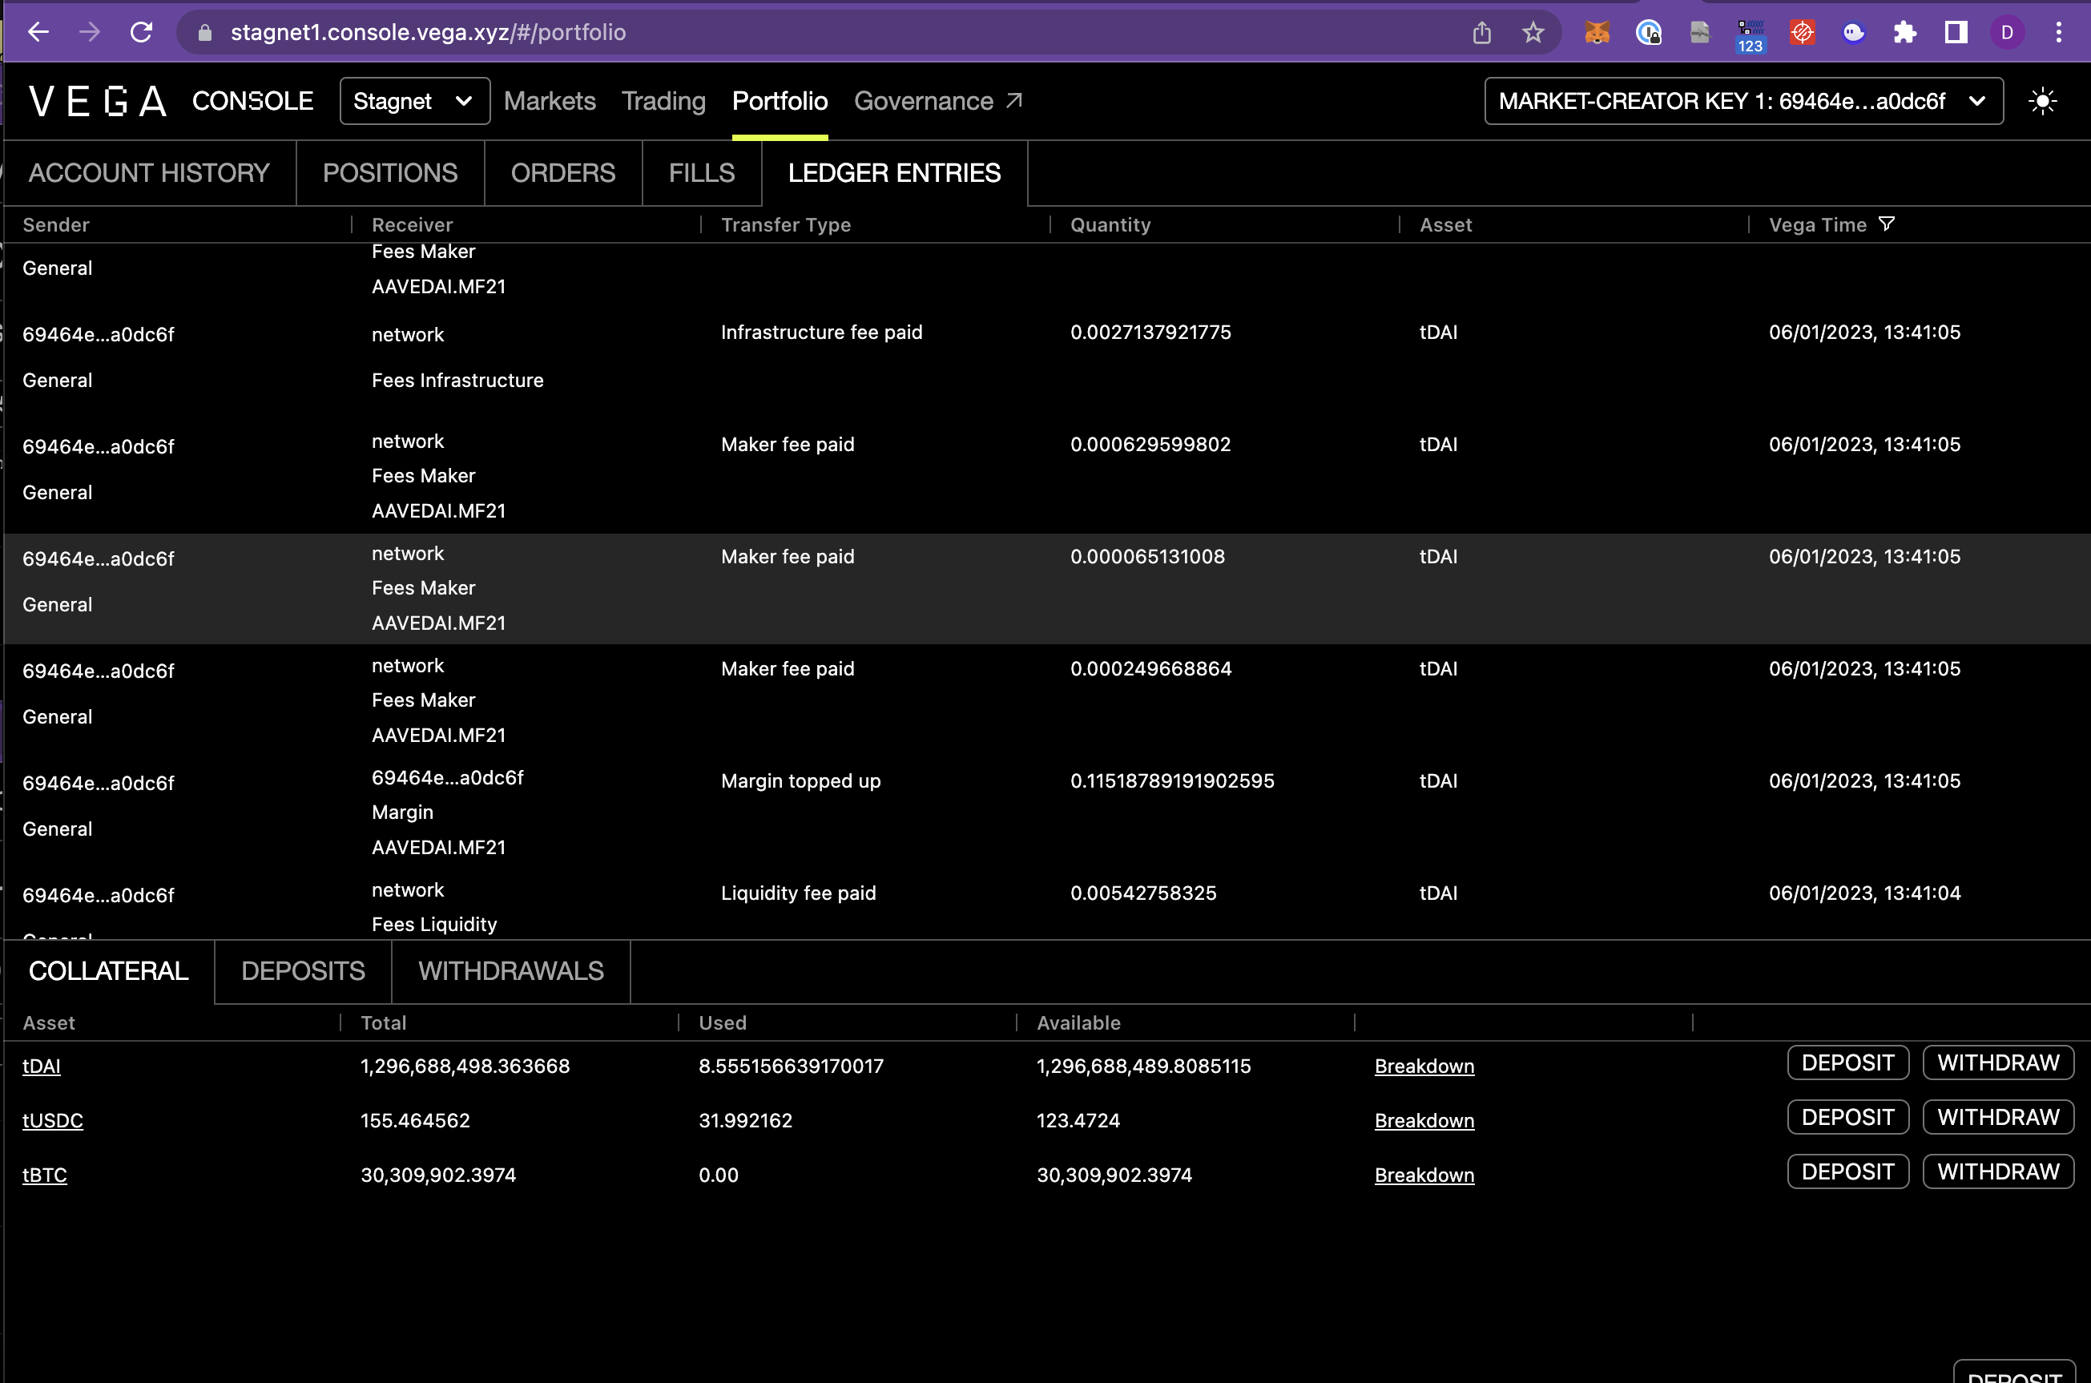Open the browser extensions puzzle-piece menu
This screenshot has height=1383, width=2091.
point(1905,33)
